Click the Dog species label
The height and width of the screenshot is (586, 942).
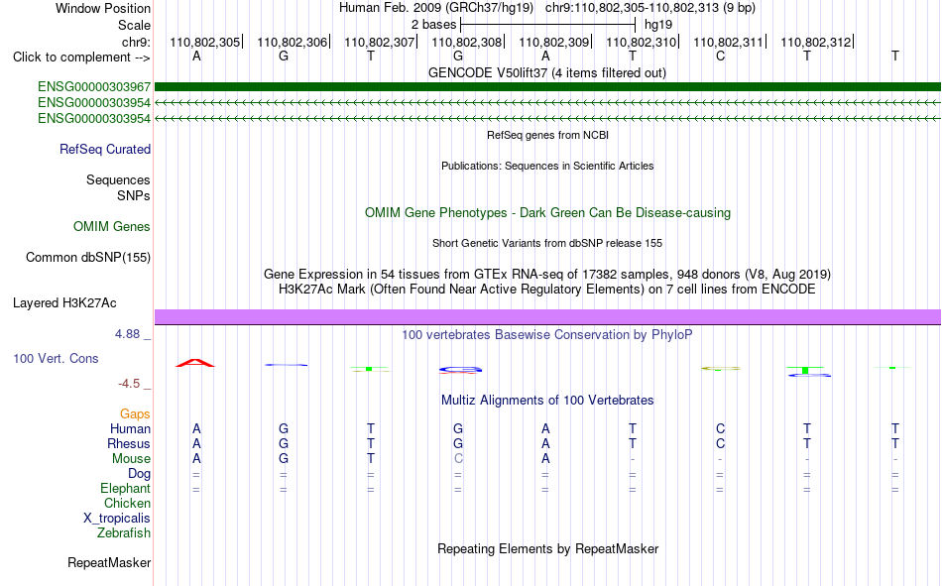coord(139,474)
